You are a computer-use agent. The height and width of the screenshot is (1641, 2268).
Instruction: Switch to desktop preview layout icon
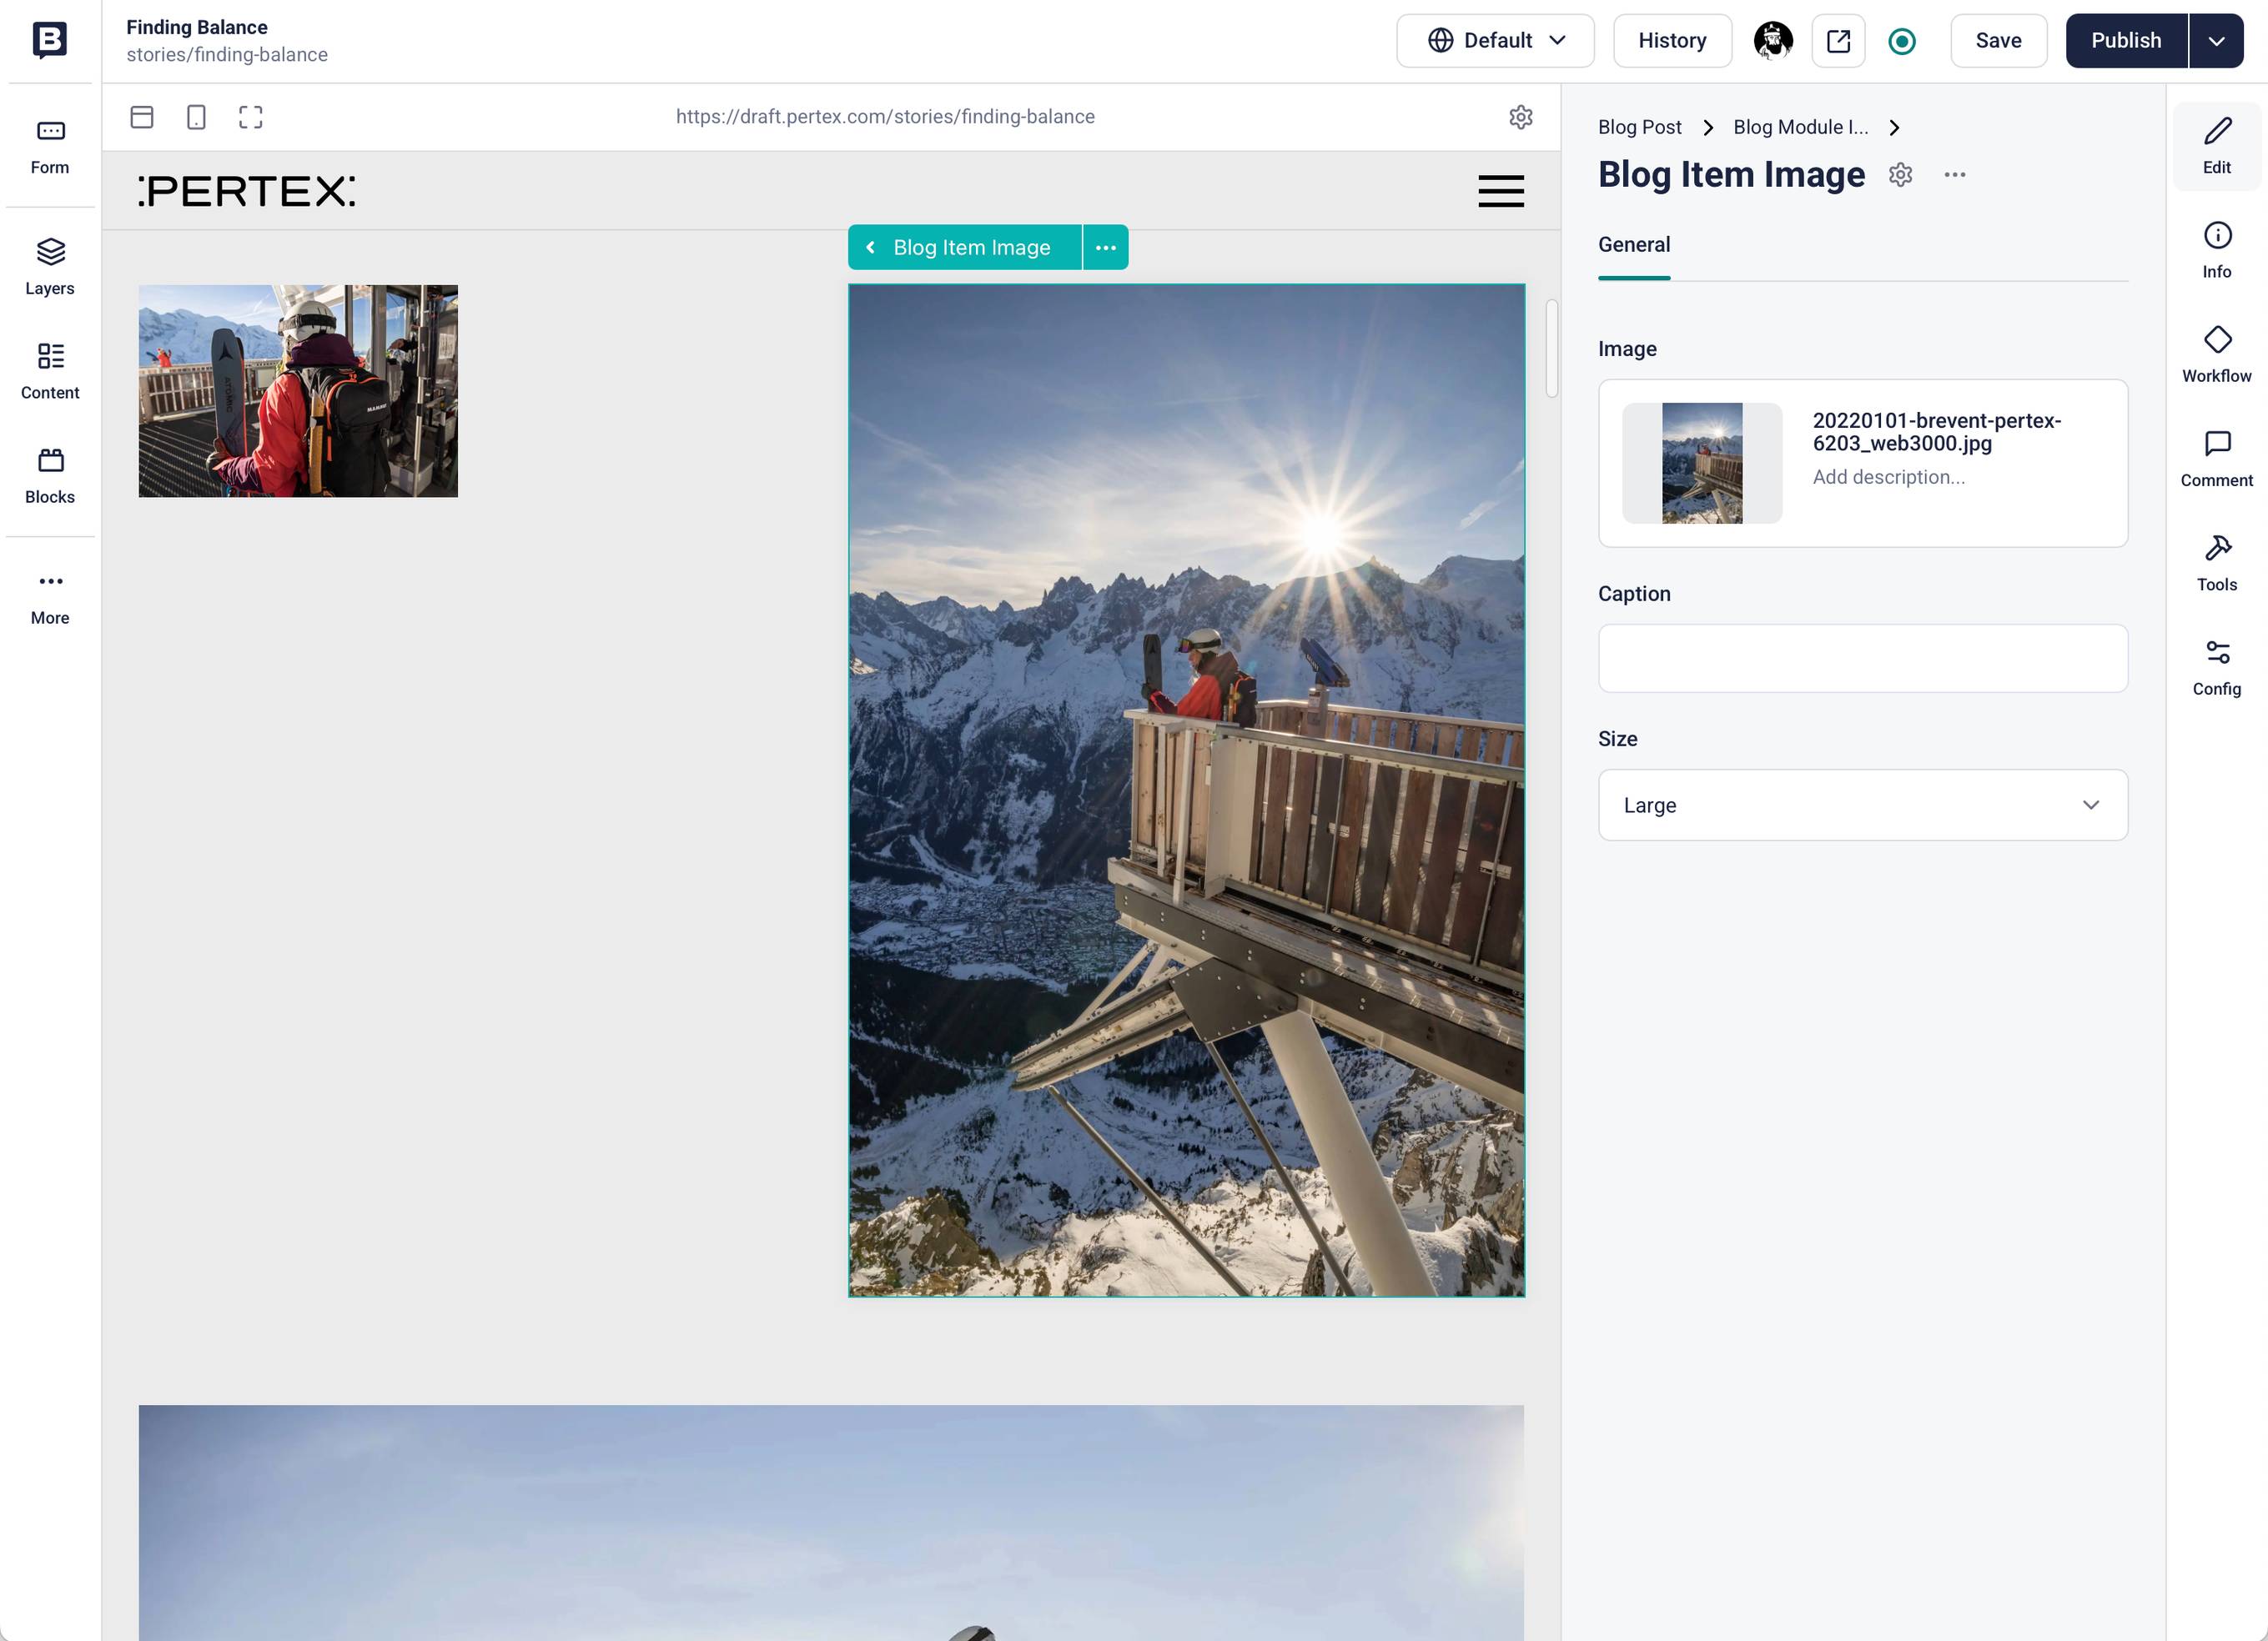[142, 117]
